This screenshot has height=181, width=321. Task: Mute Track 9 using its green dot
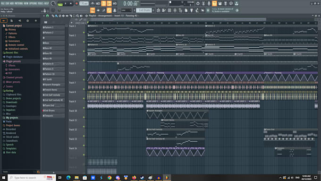point(84,108)
